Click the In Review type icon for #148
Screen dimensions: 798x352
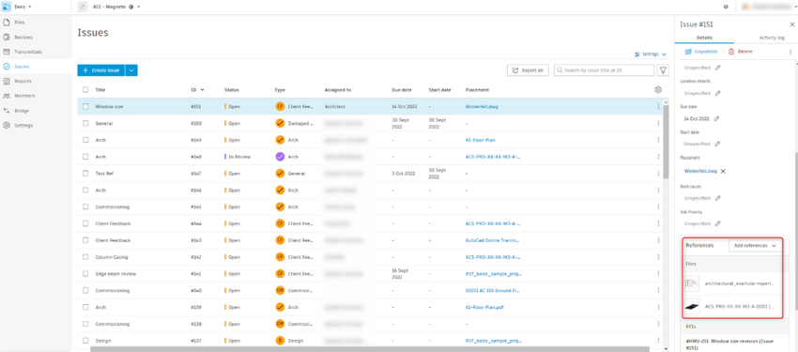tap(280, 157)
